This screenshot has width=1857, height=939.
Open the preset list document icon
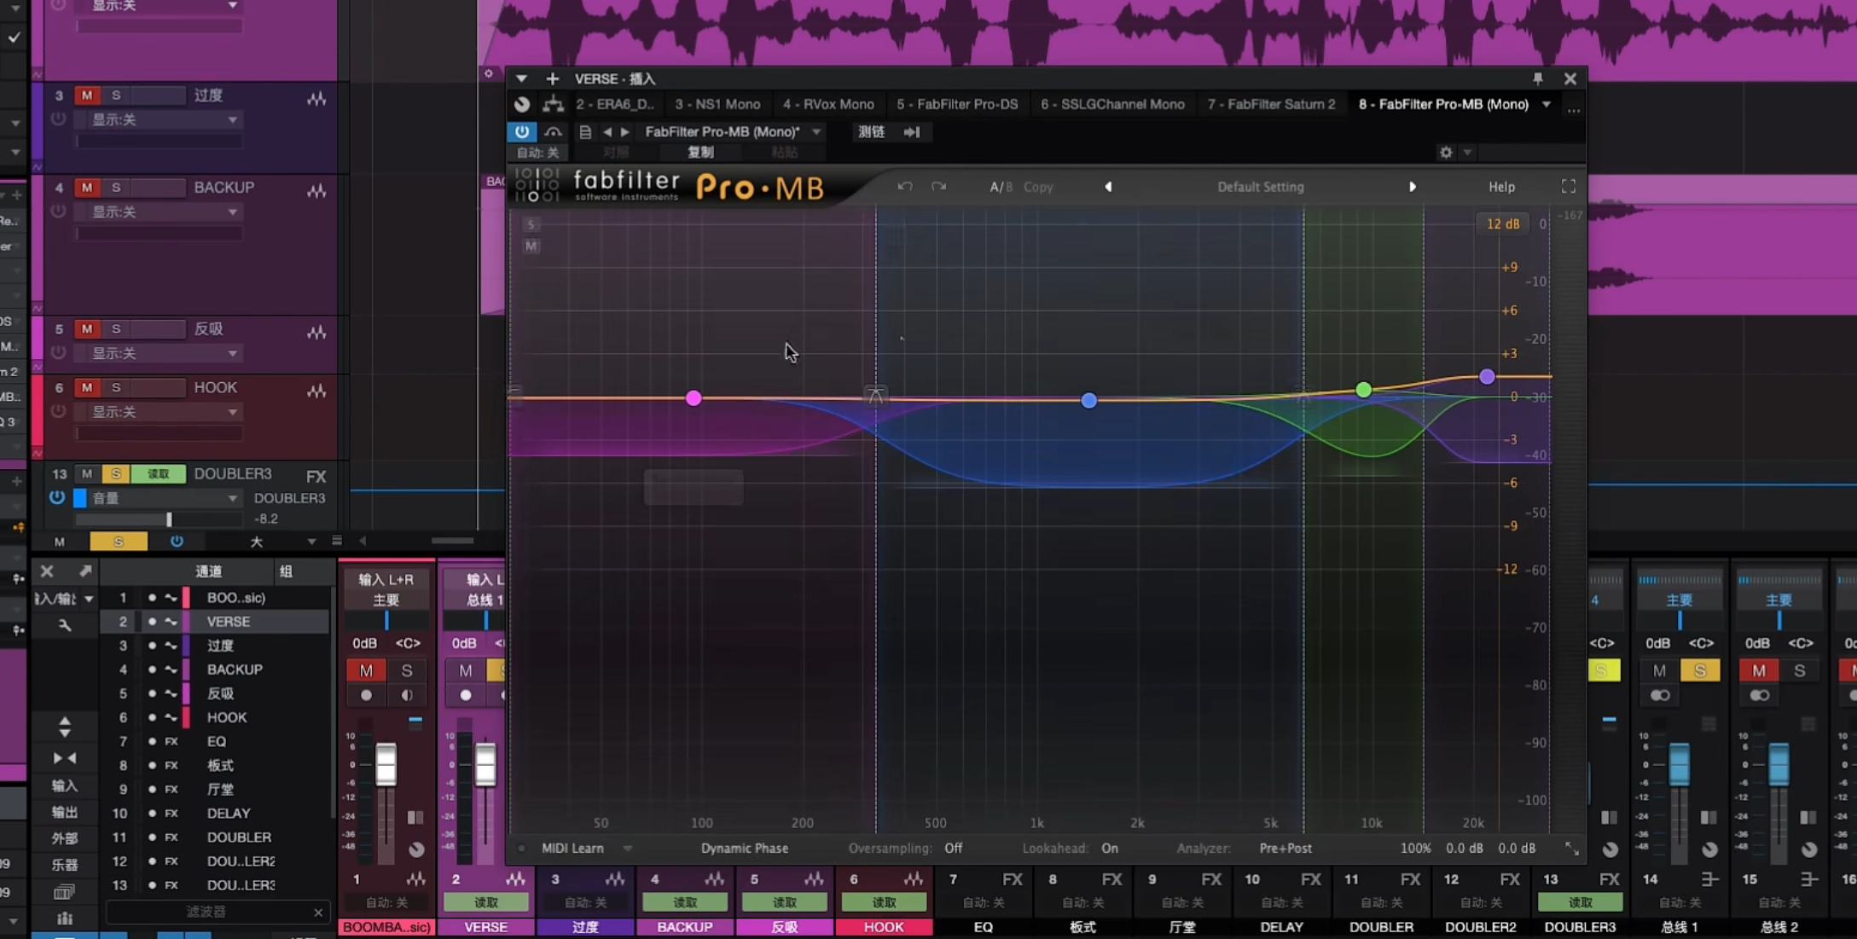click(x=585, y=132)
